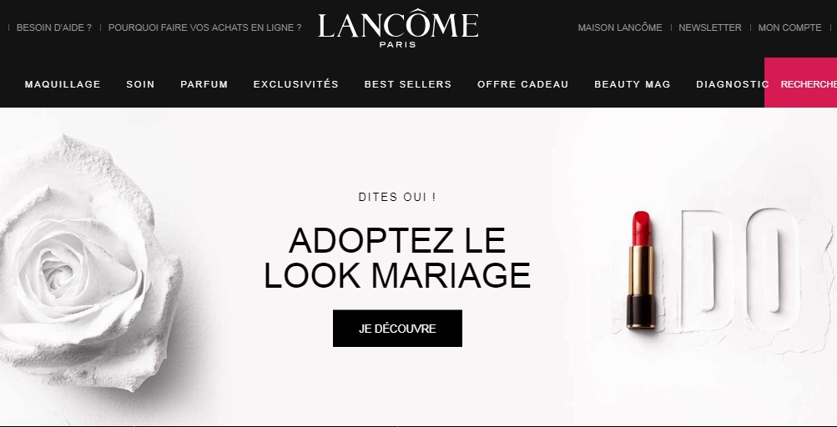Open the Parfum menu
The image size is (837, 427).
[204, 84]
